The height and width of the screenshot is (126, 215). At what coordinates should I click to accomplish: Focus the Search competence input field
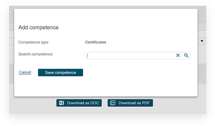click(x=130, y=56)
